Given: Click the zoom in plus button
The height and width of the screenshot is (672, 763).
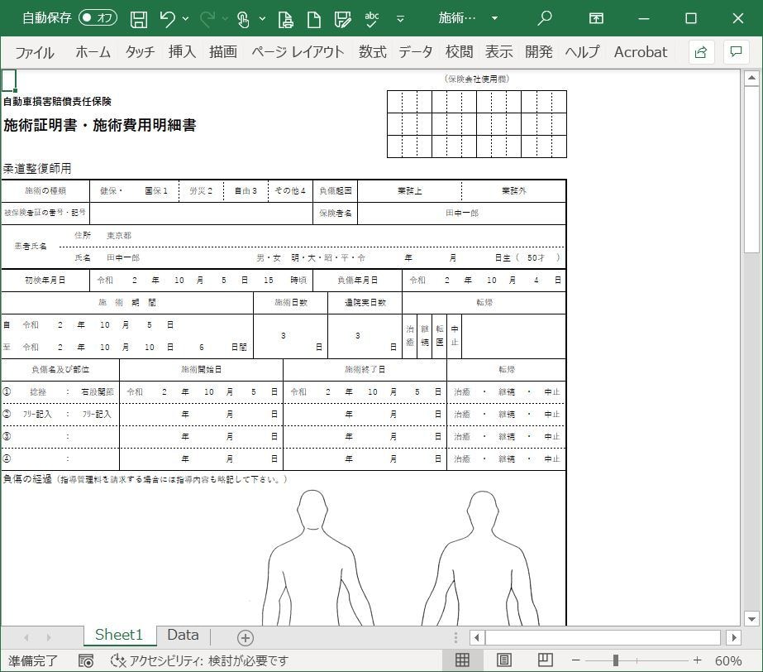Looking at the screenshot, I should (x=698, y=660).
